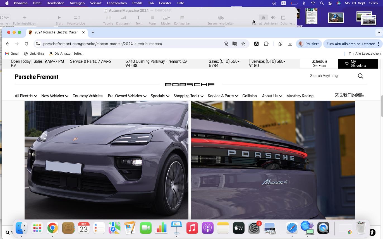383x239 pixels.
Task: Open the Chrome tab search dropdown
Action: tap(379, 32)
